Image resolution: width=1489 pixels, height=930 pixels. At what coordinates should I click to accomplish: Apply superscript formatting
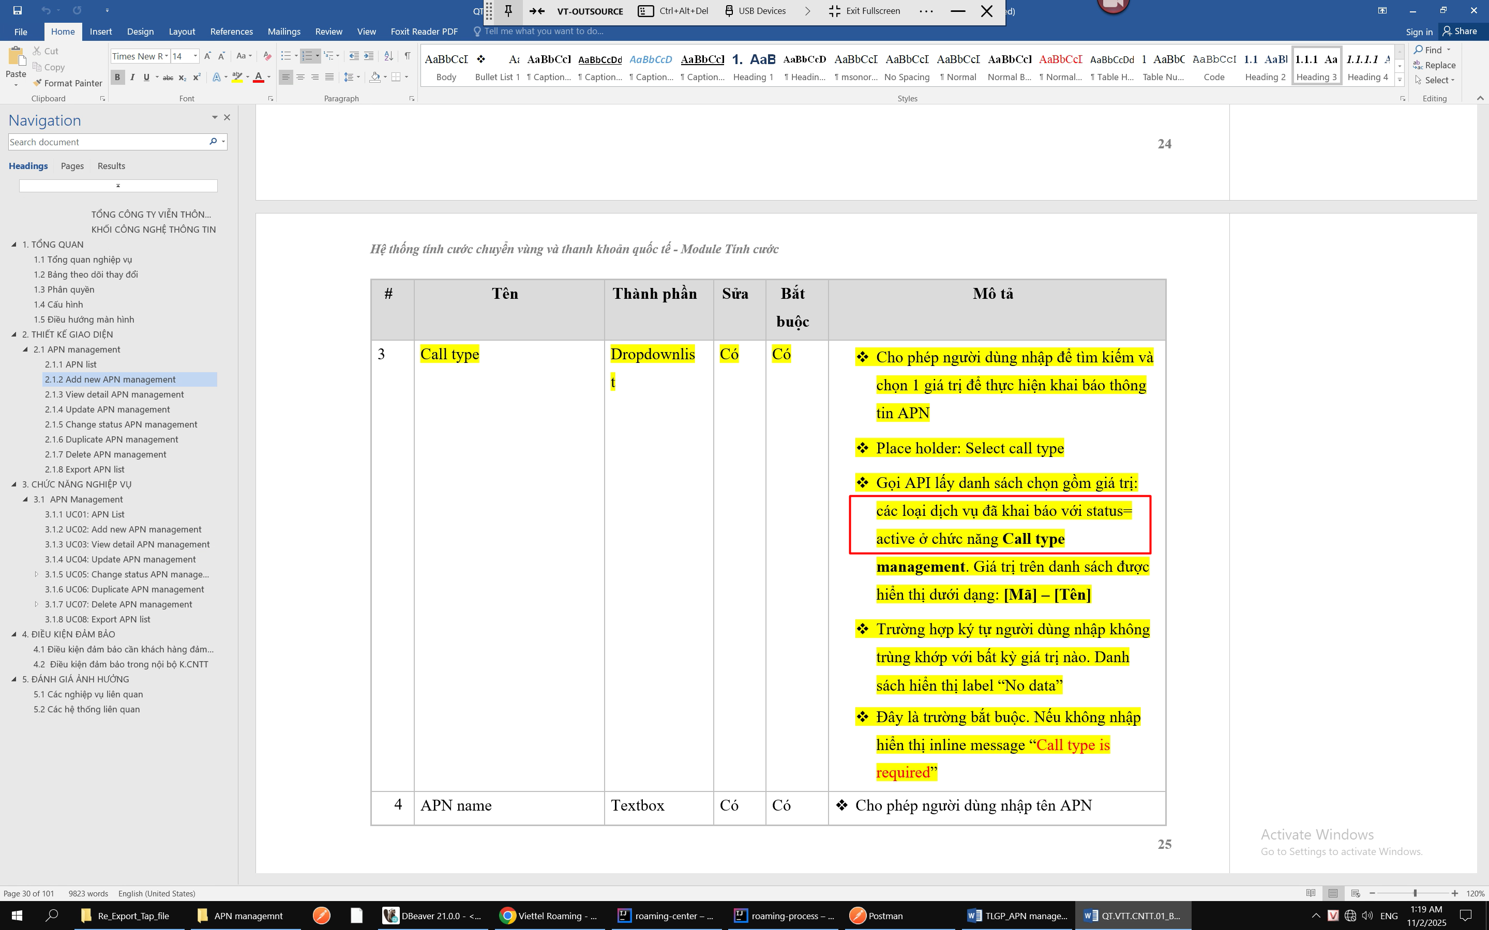click(x=197, y=78)
